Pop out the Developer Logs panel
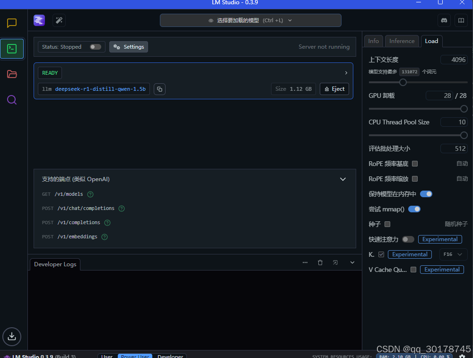Image resolution: width=473 pixels, height=358 pixels. click(335, 262)
